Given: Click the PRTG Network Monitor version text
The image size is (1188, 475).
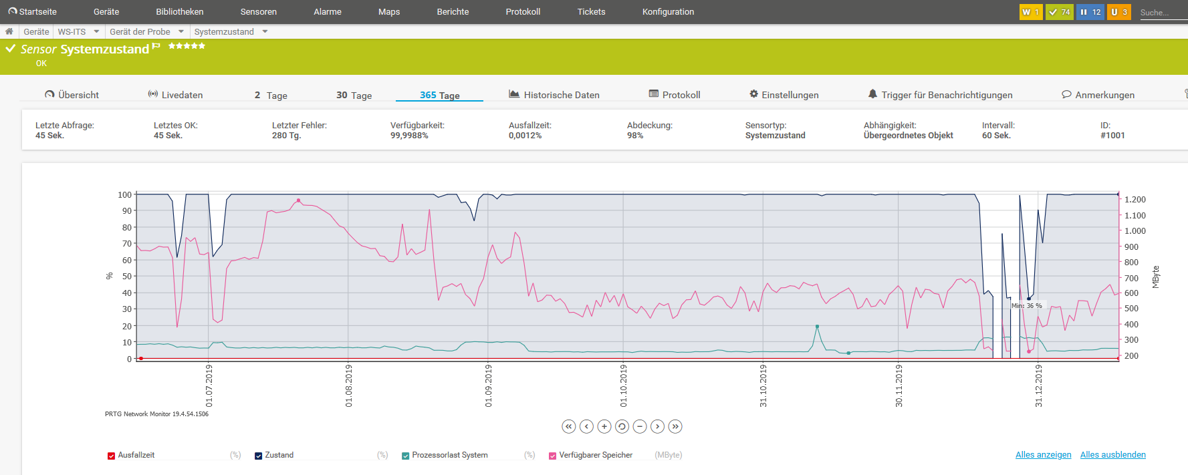Looking at the screenshot, I should (156, 414).
